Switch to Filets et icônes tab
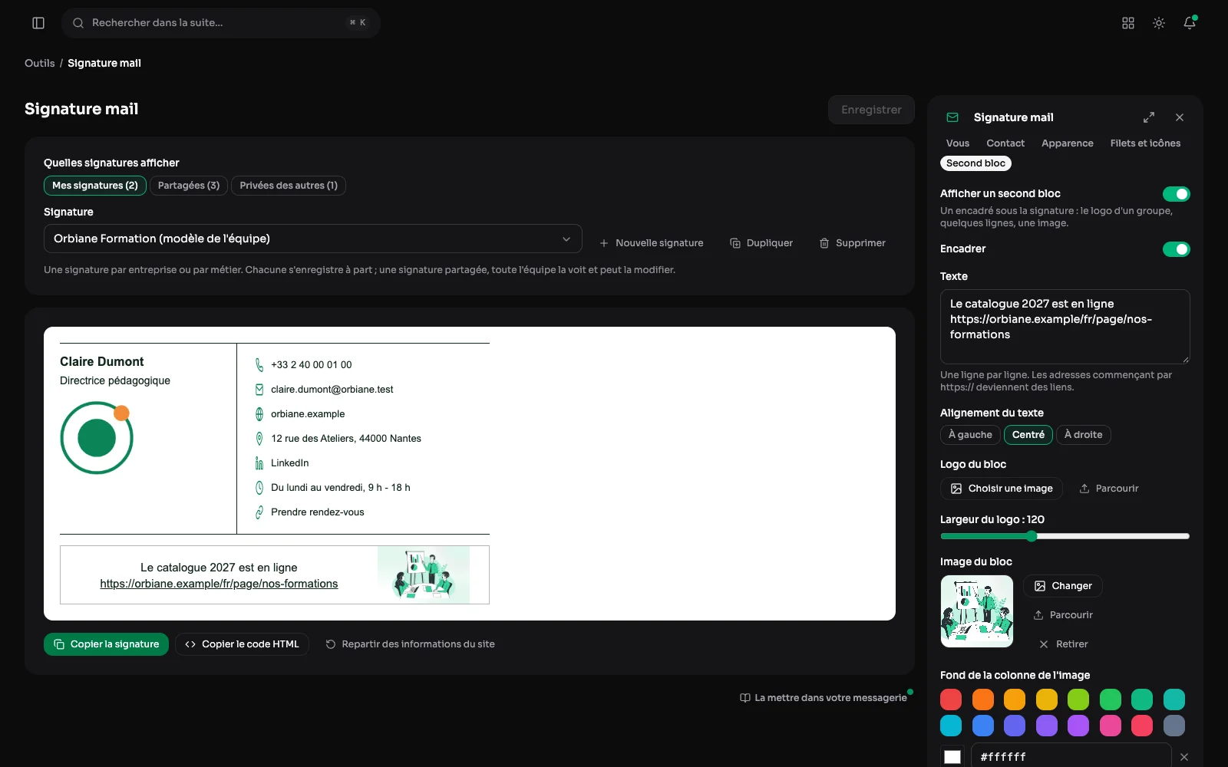 point(1145,143)
